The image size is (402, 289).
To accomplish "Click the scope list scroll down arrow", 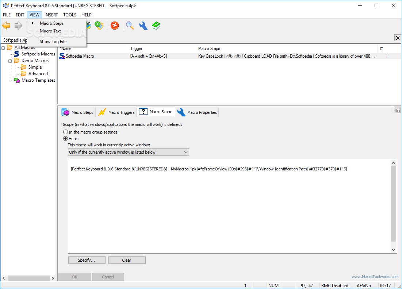I will tap(394, 250).
